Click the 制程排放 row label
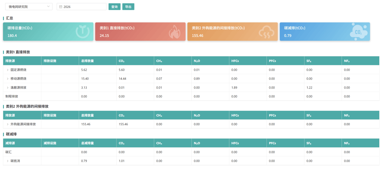The width and height of the screenshot is (382, 172). (x=11, y=96)
